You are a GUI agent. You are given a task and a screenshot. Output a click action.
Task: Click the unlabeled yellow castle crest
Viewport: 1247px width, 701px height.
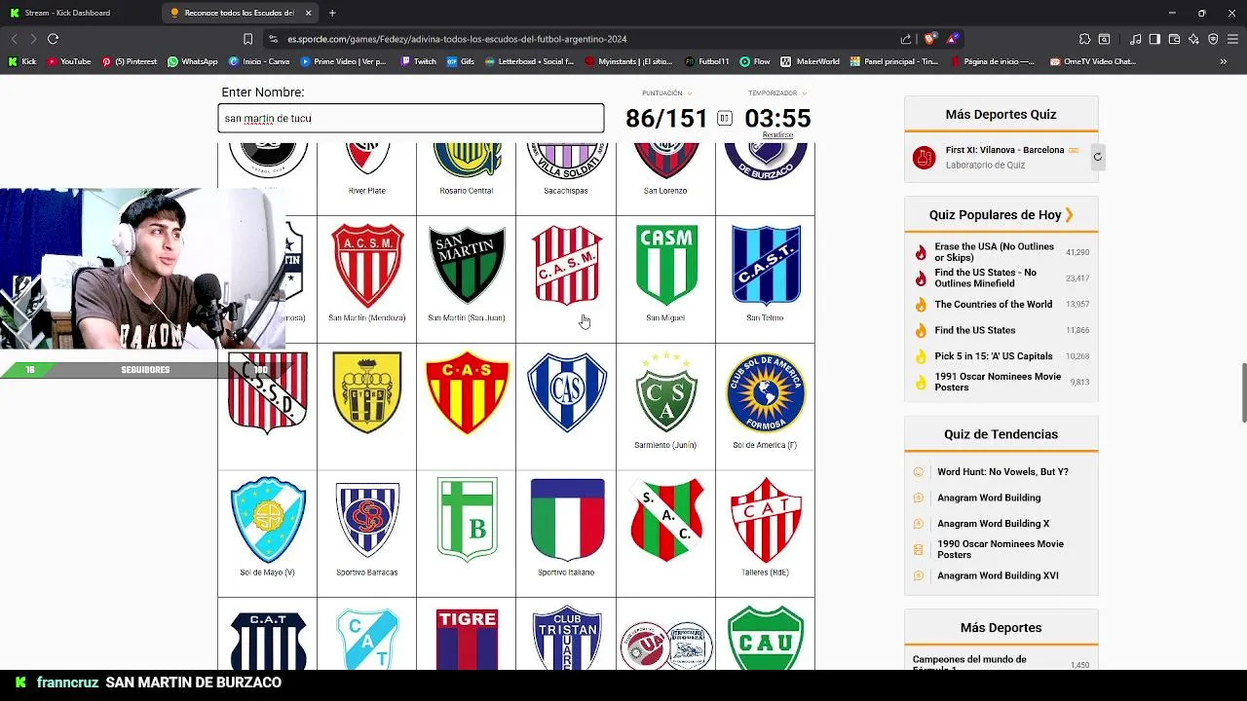click(367, 392)
